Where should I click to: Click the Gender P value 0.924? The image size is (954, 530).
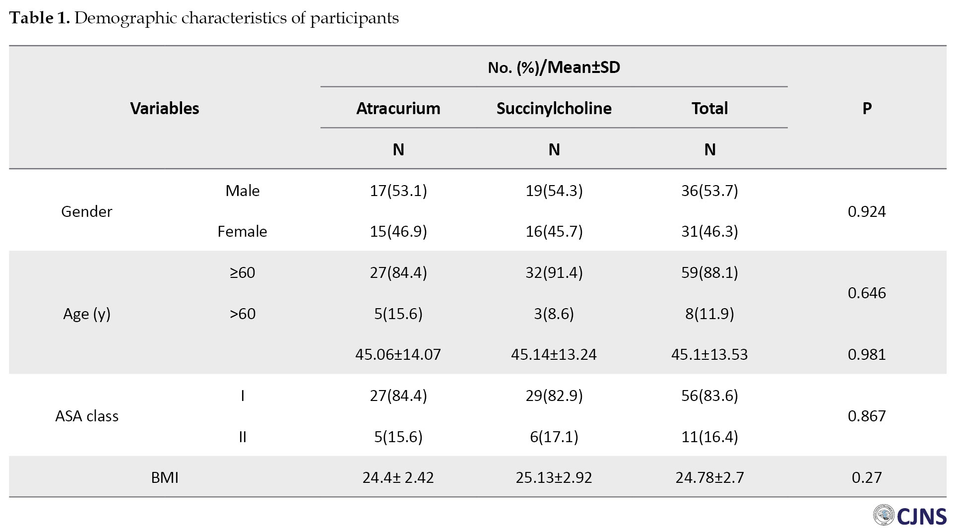tap(867, 211)
